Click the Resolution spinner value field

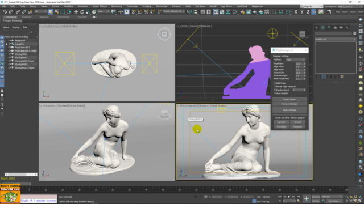[x=299, y=63]
